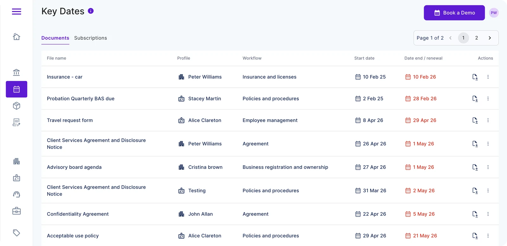Screen dimensions: 507x246
Task: Open the bank institution sidebar icon
Action: pos(16,73)
